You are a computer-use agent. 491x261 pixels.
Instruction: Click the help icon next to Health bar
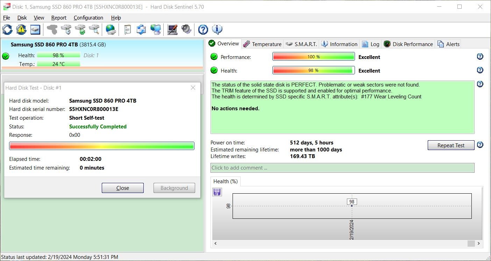coord(480,70)
